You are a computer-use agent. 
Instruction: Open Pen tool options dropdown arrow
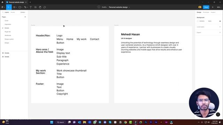27,7
